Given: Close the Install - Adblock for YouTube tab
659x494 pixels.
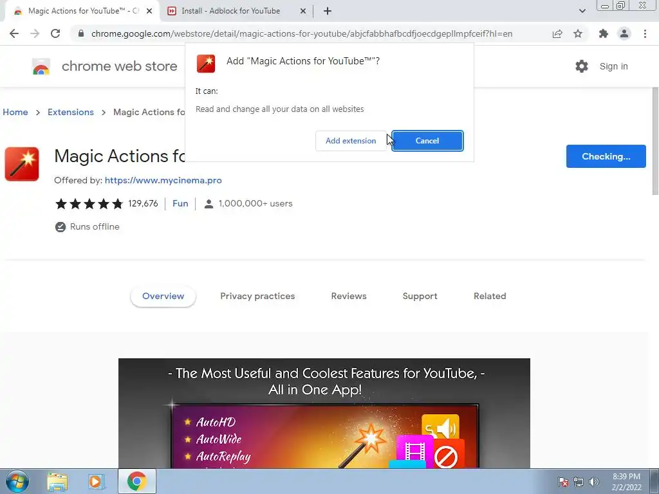Looking at the screenshot, I should [x=303, y=12].
